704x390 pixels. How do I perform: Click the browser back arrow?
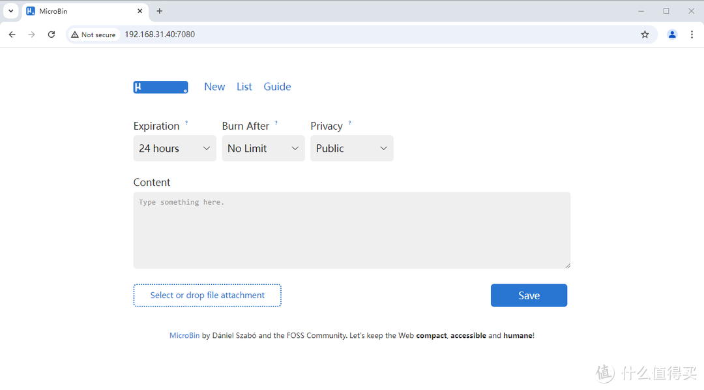tap(12, 35)
